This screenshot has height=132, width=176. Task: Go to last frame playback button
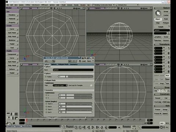98,127
